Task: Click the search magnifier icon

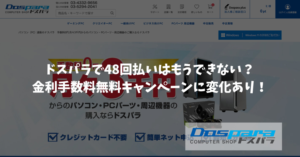Action: tap(112, 13)
